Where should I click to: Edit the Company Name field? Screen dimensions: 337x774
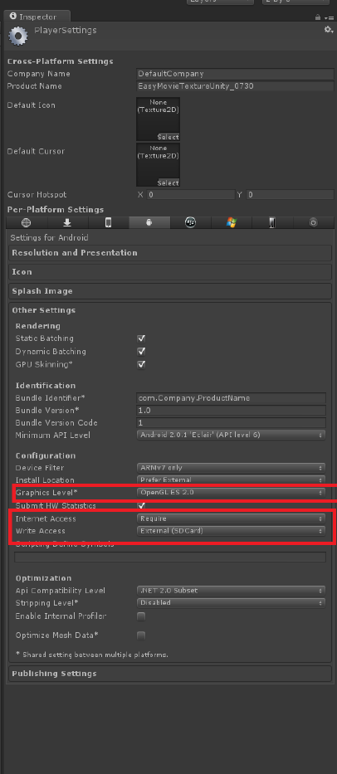pyautogui.click(x=235, y=74)
